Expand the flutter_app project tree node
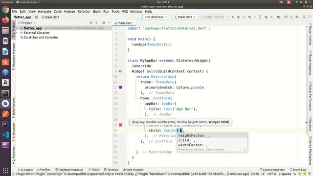 coord(17,28)
